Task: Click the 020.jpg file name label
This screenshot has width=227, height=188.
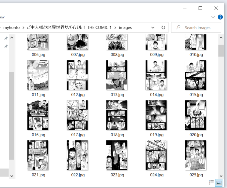Action: [196, 135]
